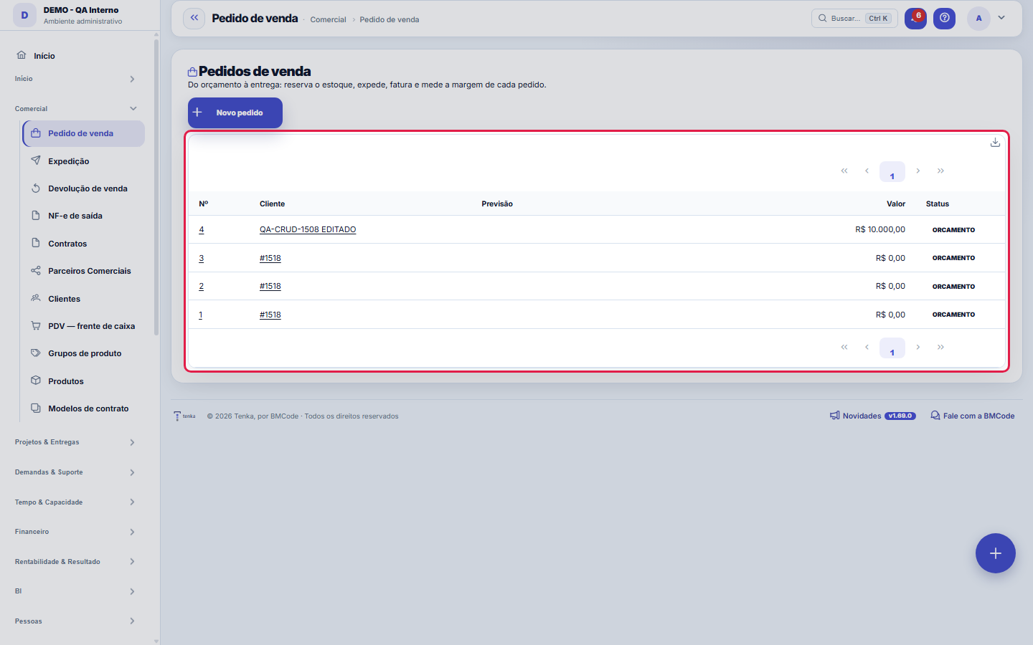This screenshot has width=1033, height=645.
Task: Click the Buscar search field
Action: pyautogui.click(x=854, y=18)
